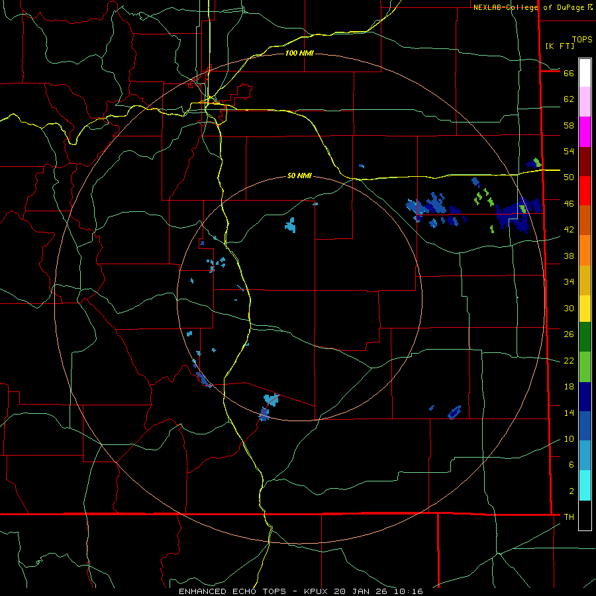The height and width of the screenshot is (596, 596).
Task: Click the "42" legend value
Action: pos(569,229)
